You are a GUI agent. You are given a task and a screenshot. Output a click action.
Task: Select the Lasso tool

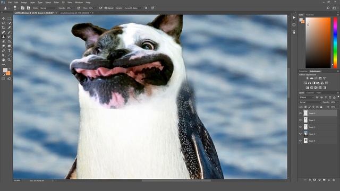coord(4,23)
